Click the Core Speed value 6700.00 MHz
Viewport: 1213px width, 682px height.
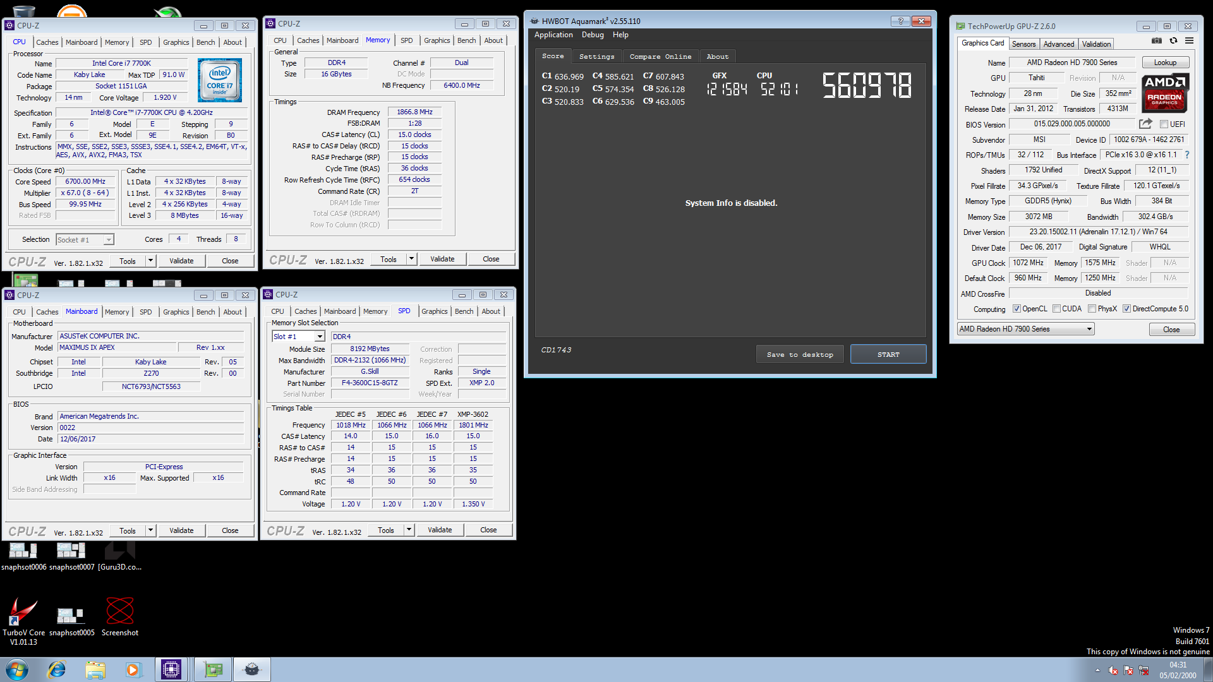coord(85,181)
